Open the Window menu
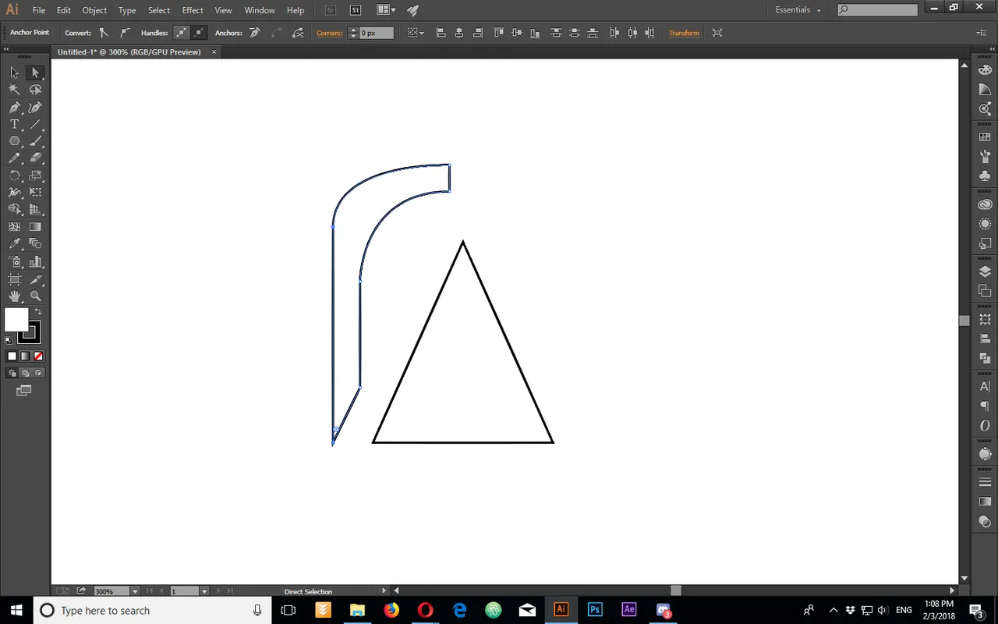 260,10
